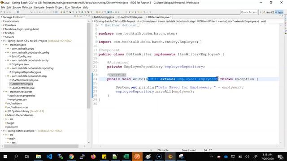Viewport: 287px width, 161px height.
Task: Open the Run menu
Action: point(67,7)
